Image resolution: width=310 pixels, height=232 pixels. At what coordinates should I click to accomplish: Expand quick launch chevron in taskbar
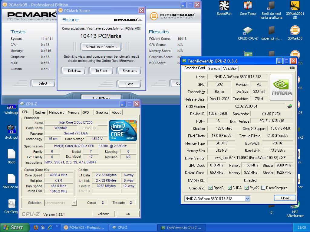[x=57, y=226]
